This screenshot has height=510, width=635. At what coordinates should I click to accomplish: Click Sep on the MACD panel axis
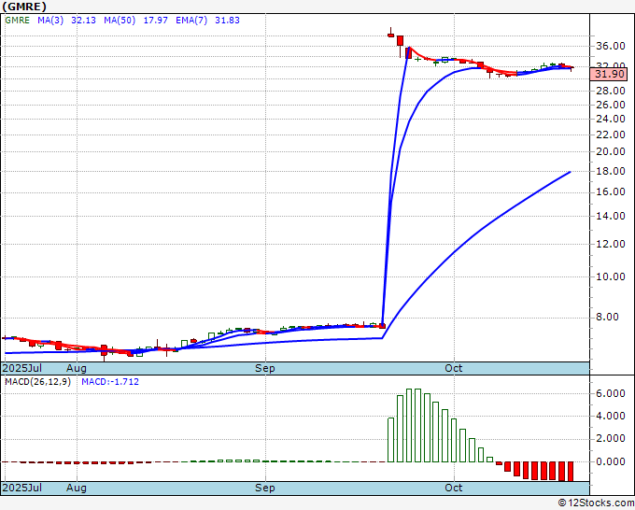265,488
